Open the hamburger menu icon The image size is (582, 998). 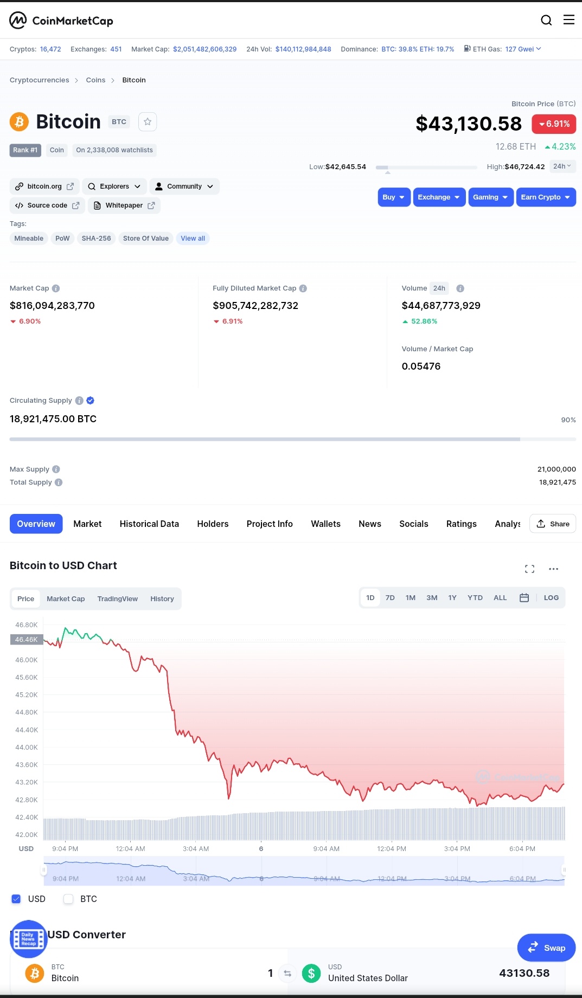[x=568, y=20]
